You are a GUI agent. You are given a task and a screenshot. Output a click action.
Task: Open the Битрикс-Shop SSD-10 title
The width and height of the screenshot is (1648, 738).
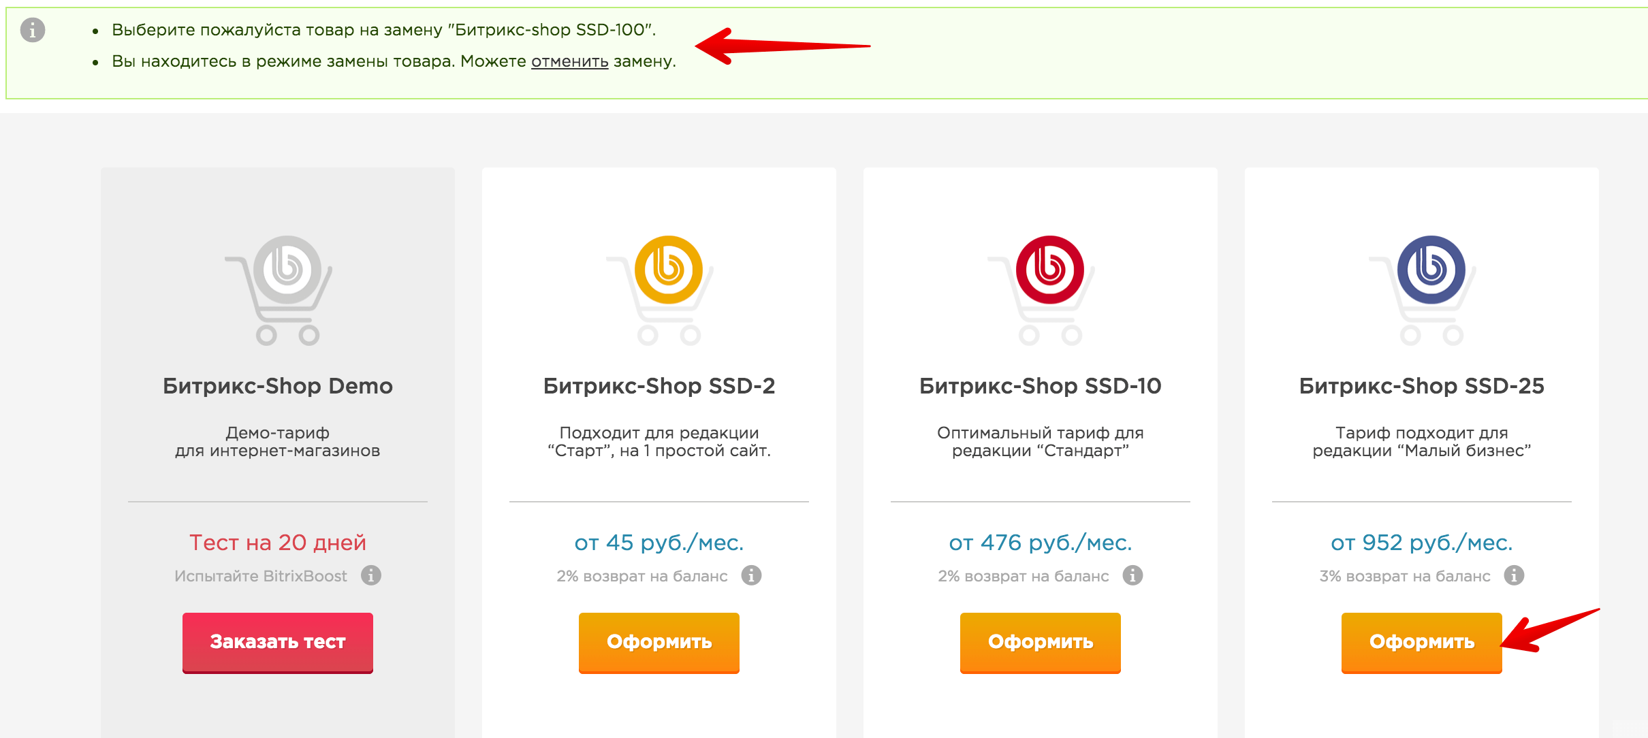pyautogui.click(x=1041, y=386)
